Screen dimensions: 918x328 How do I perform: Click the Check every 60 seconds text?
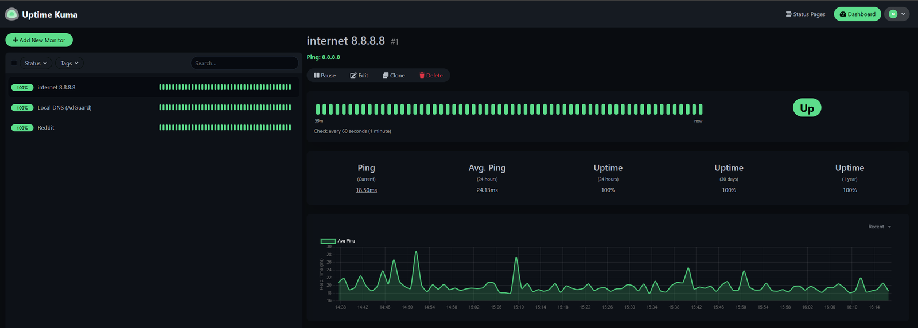(x=352, y=131)
